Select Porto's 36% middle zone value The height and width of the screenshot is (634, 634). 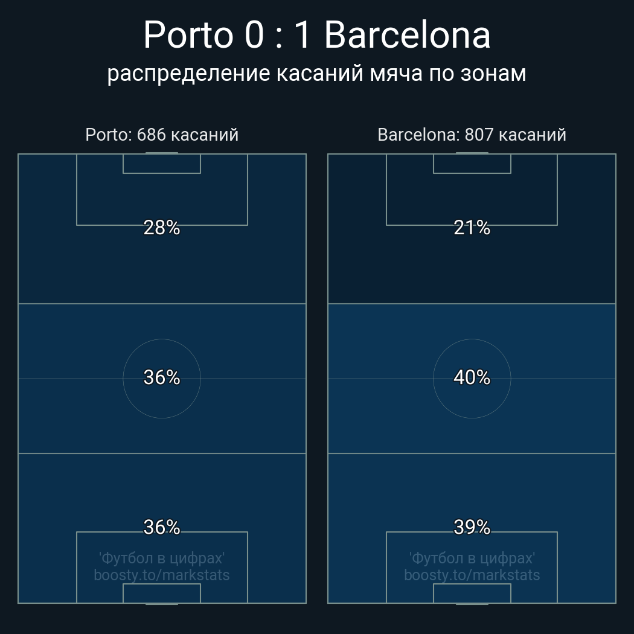pos(162,377)
